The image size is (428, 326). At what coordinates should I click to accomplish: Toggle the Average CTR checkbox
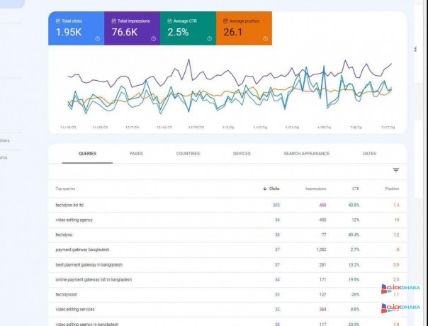(169, 21)
